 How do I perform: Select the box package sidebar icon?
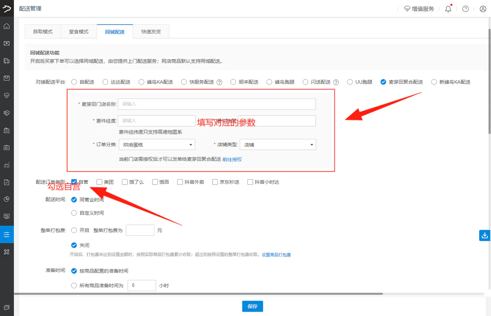[x=7, y=78]
